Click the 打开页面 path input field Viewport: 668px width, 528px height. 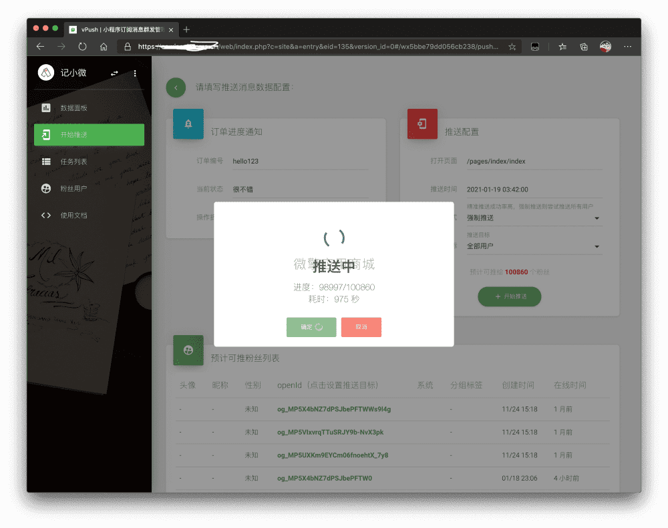coord(534,162)
